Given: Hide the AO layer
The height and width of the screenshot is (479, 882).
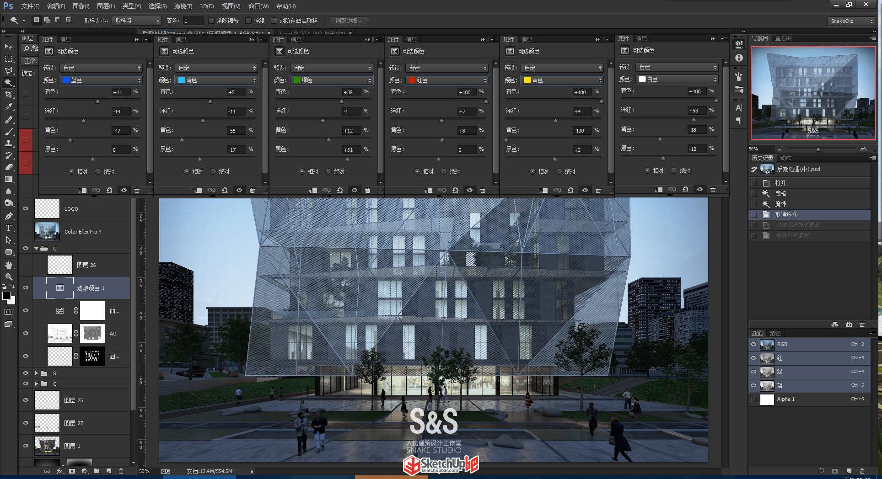Looking at the screenshot, I should (x=26, y=333).
